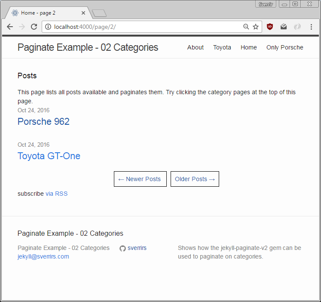
Task: Click the Posts heading
Action: pos(27,76)
